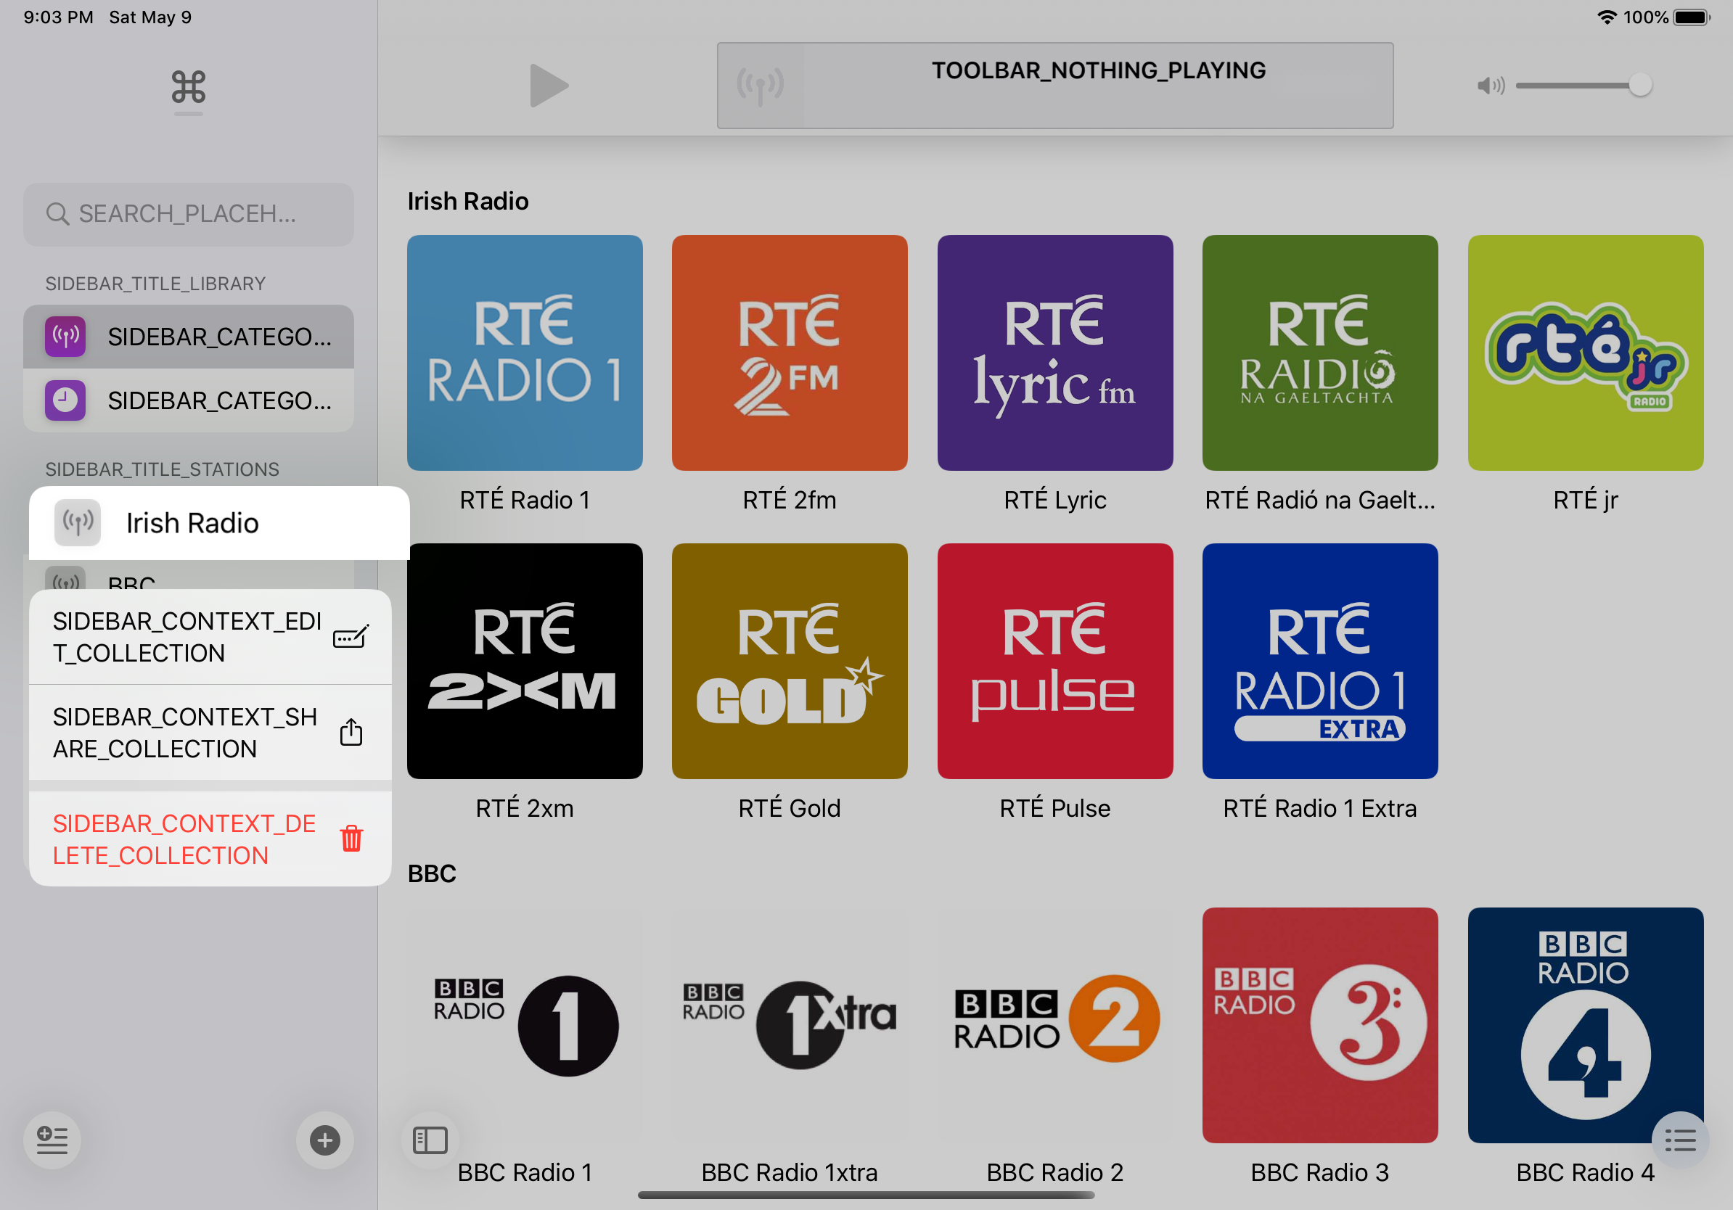Click the now playing antenna artwork icon
Image resolution: width=1733 pixels, height=1210 pixels.
click(760, 86)
